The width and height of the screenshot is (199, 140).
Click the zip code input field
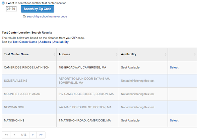(x=11, y=9)
